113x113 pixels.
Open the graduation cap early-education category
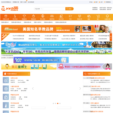[x=70, y=17]
